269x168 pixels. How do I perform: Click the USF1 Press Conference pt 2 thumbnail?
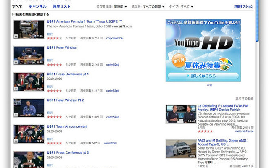tap(29, 160)
